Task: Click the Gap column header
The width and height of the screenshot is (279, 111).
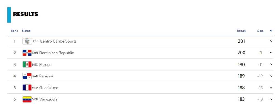Action: click(x=260, y=31)
